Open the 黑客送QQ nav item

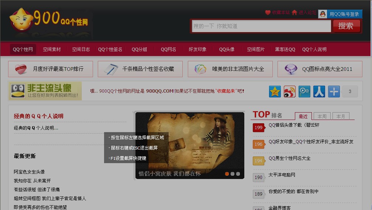pos(285,49)
